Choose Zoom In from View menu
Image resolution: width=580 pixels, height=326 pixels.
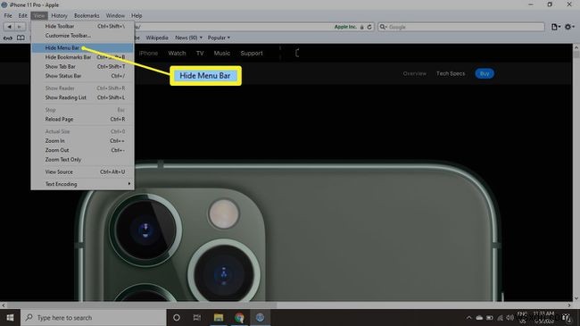(82, 141)
